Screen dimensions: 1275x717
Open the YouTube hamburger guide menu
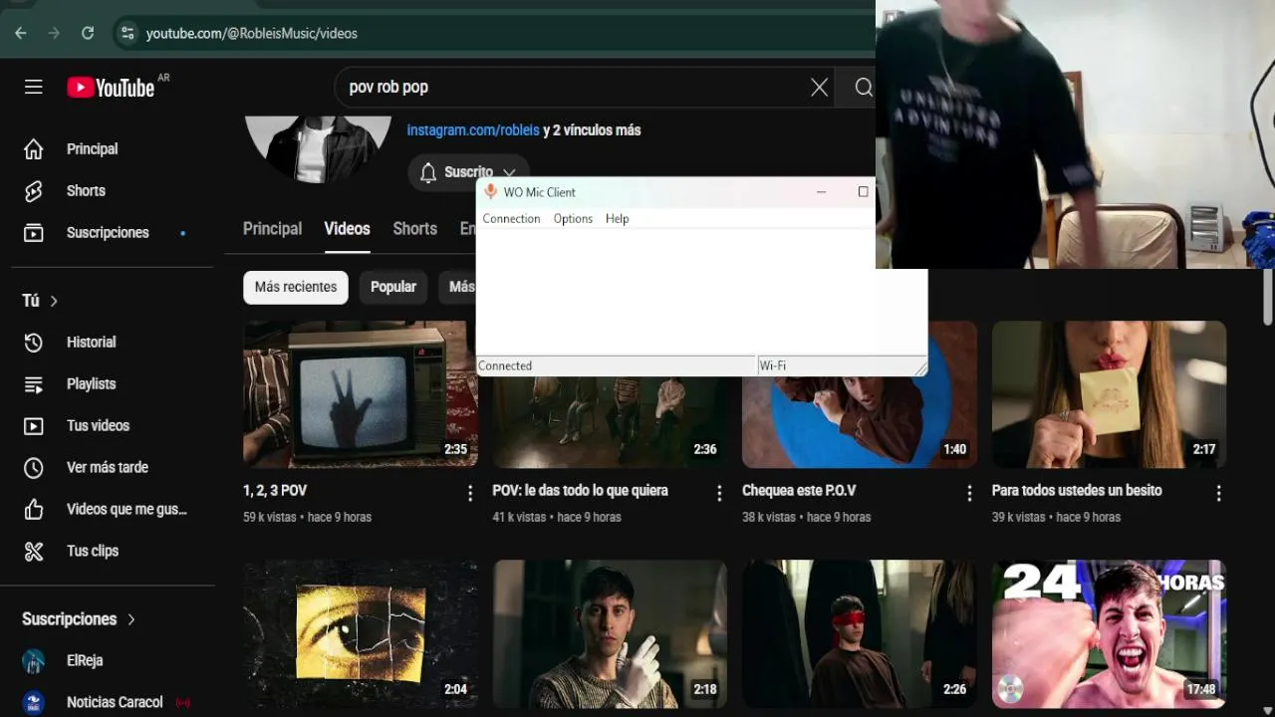34,88
